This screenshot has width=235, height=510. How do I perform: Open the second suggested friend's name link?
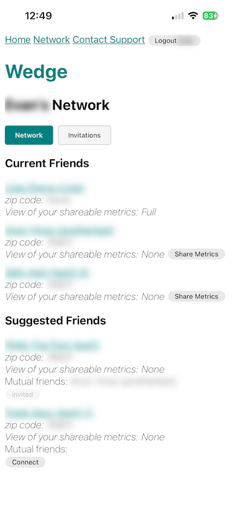[x=49, y=413]
